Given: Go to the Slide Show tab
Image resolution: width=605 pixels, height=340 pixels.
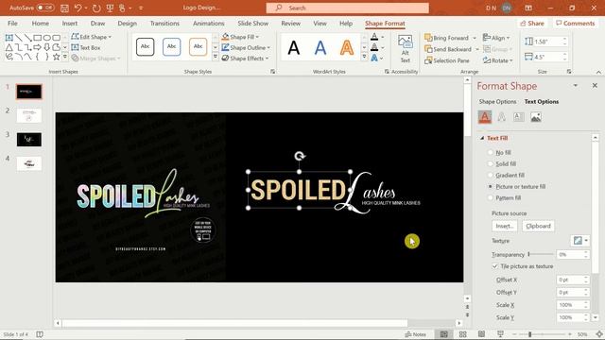Looking at the screenshot, I should [x=252, y=23].
